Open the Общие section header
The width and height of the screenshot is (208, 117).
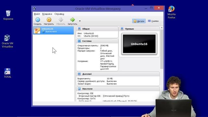tap(97, 29)
